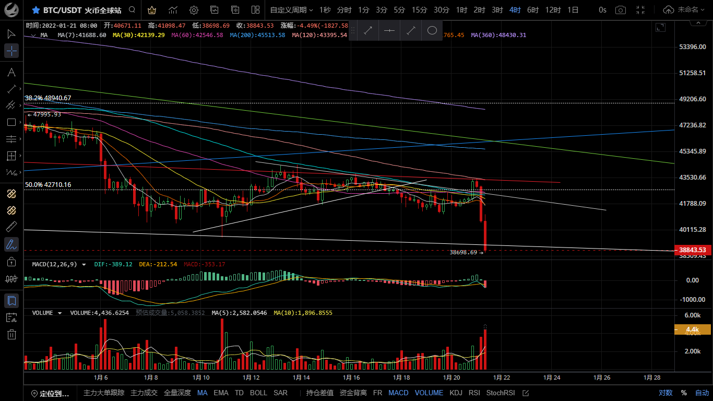Open 资金背离 fund divergence indicator

[x=353, y=393]
